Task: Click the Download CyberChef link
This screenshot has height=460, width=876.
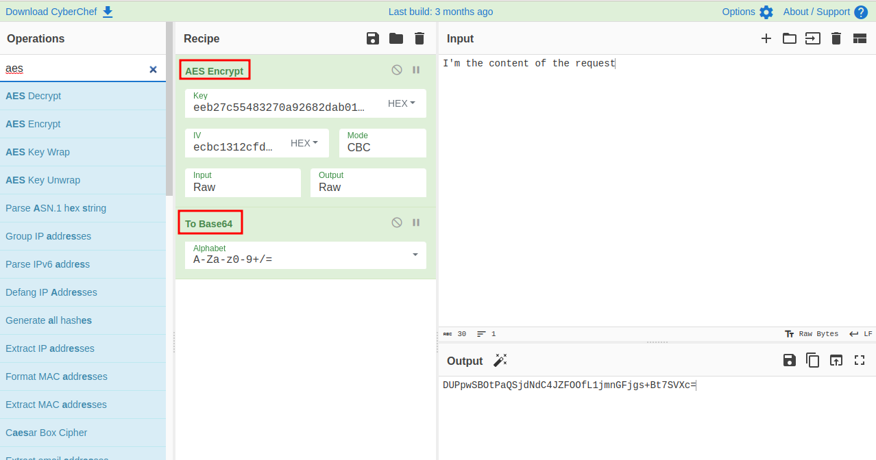Action: pyautogui.click(x=59, y=12)
